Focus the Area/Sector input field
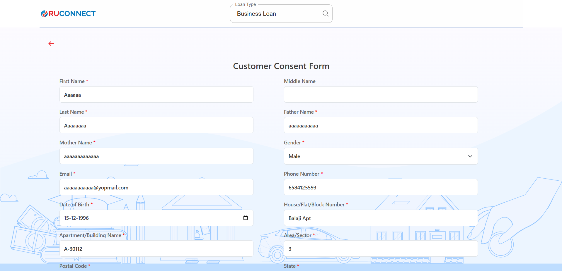 pos(380,249)
